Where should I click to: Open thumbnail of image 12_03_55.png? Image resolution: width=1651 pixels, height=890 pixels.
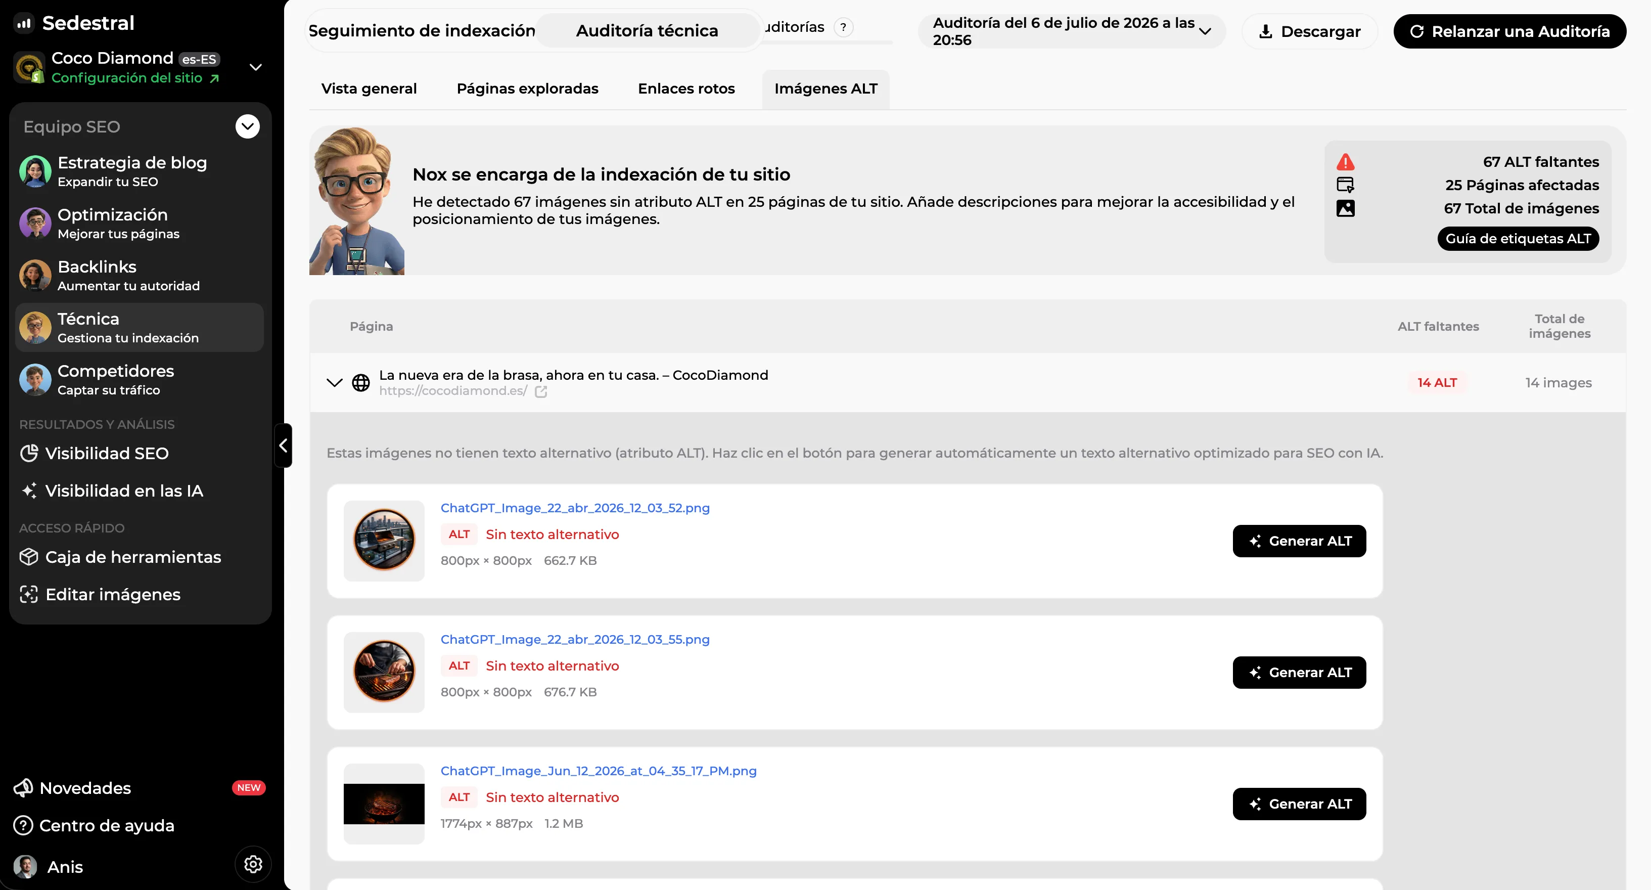[384, 672]
